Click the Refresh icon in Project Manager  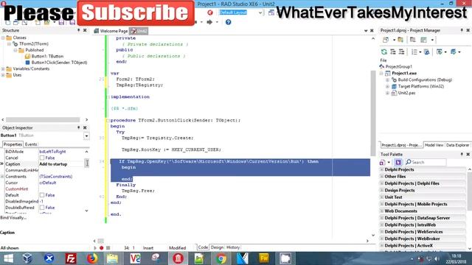coord(383,52)
